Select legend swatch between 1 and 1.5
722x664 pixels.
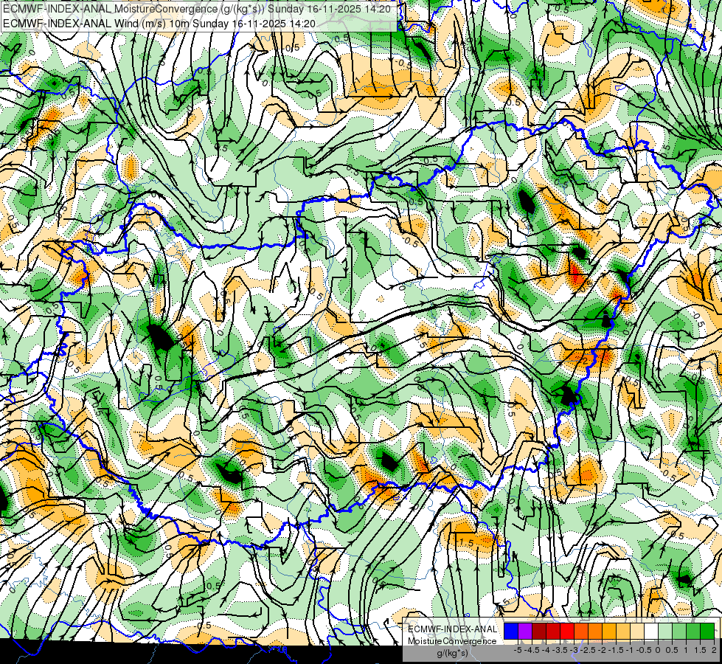pos(693,632)
